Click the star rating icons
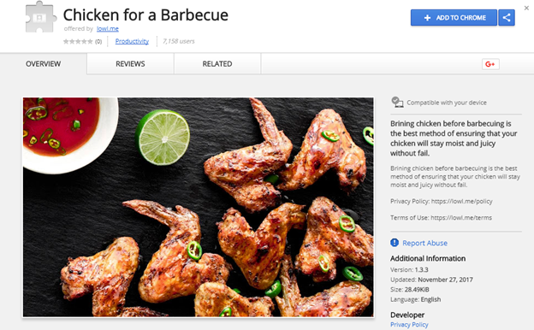Viewport: 534px width, 330px height. click(x=78, y=42)
